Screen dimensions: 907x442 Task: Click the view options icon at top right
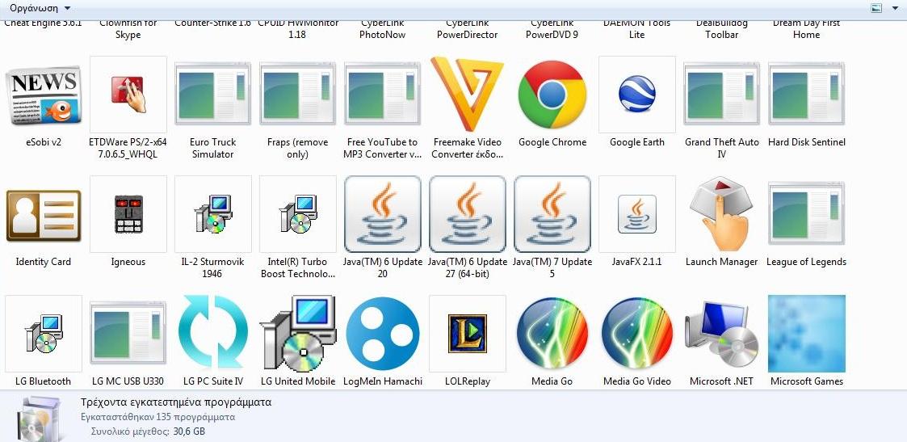pos(876,8)
